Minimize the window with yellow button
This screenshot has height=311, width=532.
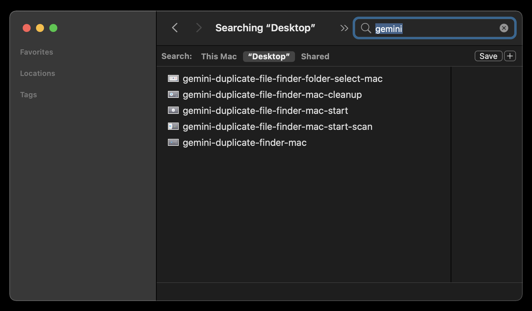pyautogui.click(x=40, y=28)
